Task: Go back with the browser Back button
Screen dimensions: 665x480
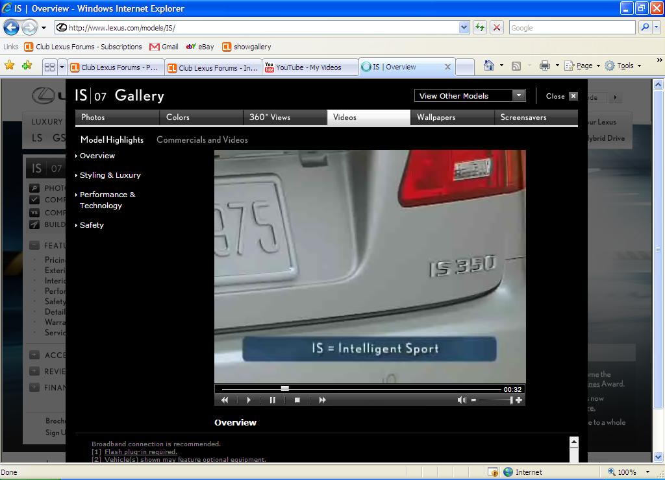Action: (11, 27)
